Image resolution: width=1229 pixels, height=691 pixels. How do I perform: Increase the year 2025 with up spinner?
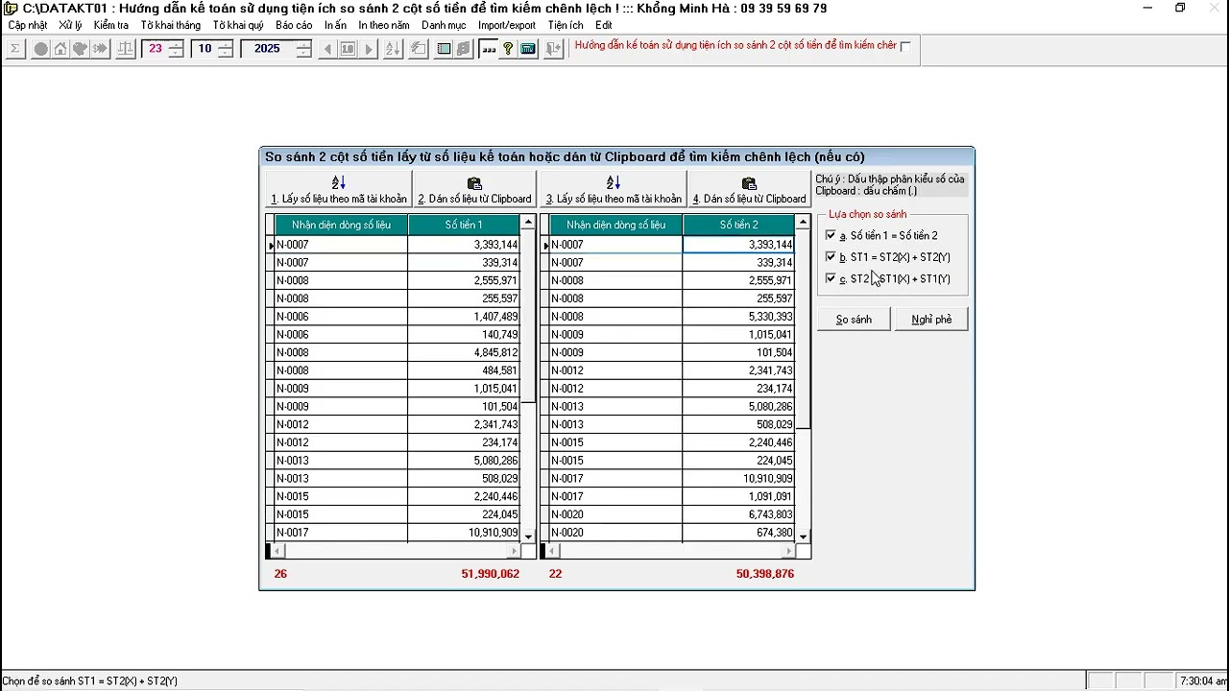coord(304,44)
